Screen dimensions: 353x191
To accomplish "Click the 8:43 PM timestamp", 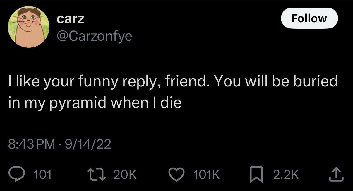I will point(32,144).
